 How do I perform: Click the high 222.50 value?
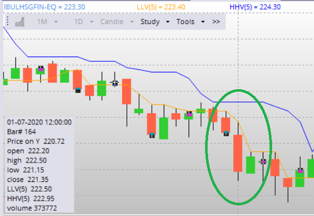27,160
